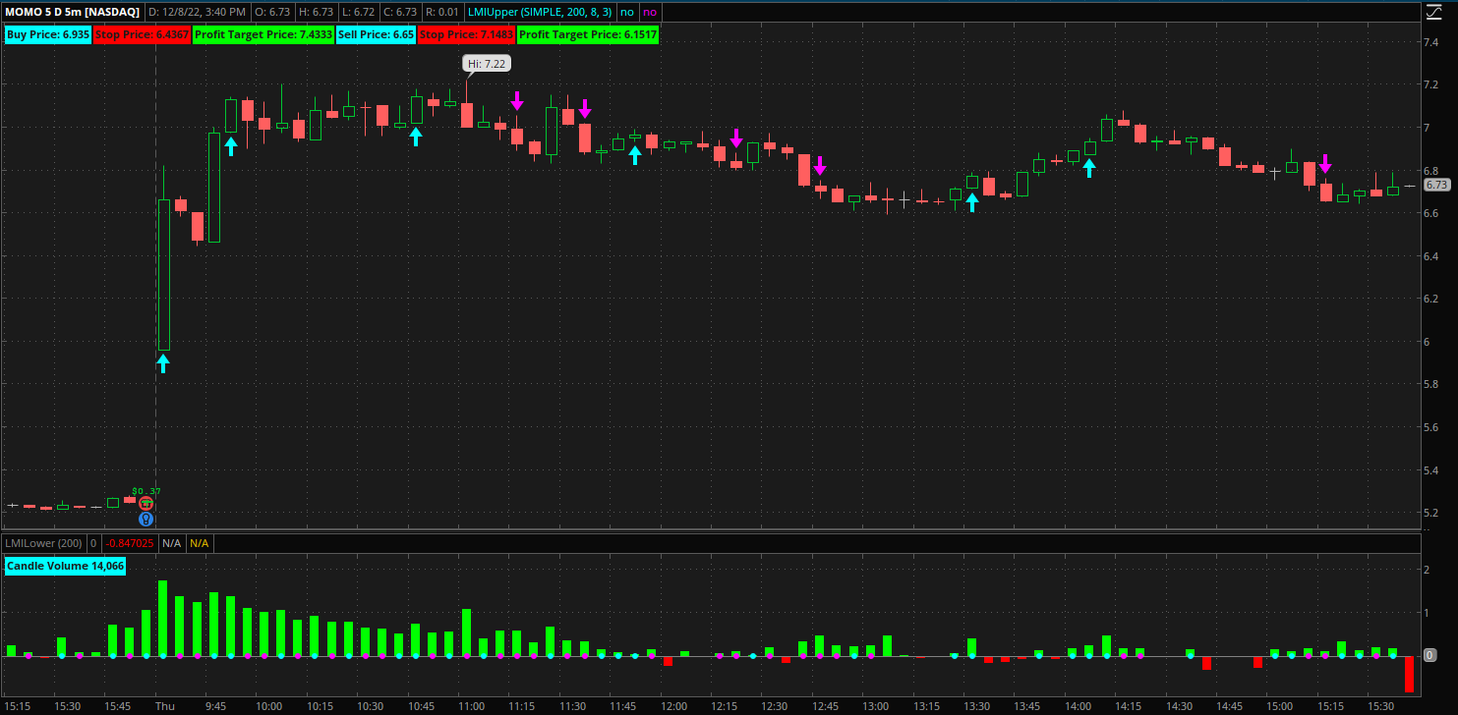This screenshot has width=1458, height=715.
Task: Select the magenta sell arrow near 11:00
Action: tap(518, 99)
